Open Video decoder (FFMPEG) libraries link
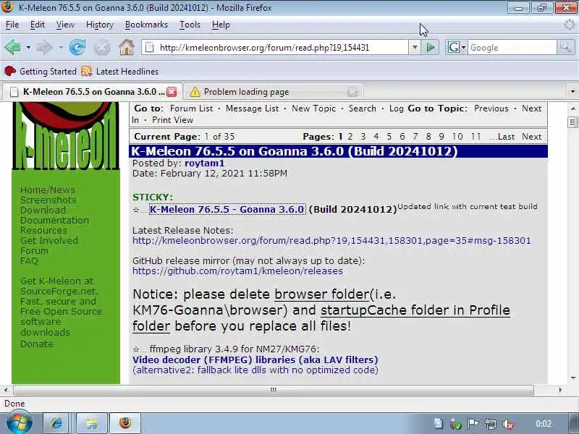The height and width of the screenshot is (434, 579). point(255,359)
